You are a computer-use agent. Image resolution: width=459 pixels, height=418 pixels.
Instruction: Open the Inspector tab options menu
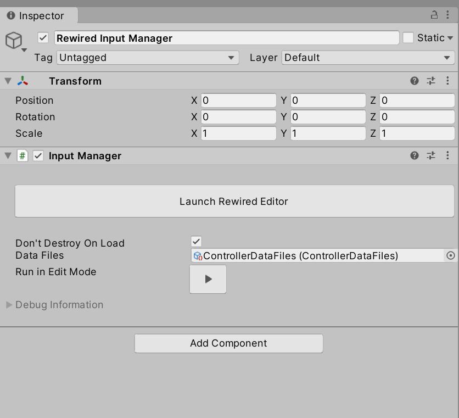click(447, 15)
